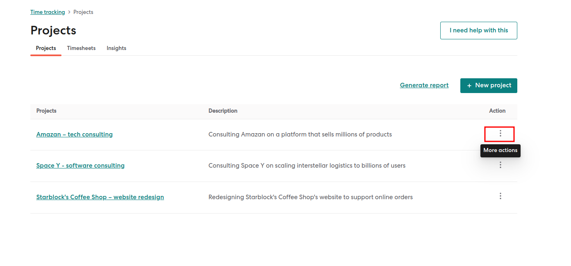
Task: Switch to the Timesheets tab
Action: [x=81, y=48]
